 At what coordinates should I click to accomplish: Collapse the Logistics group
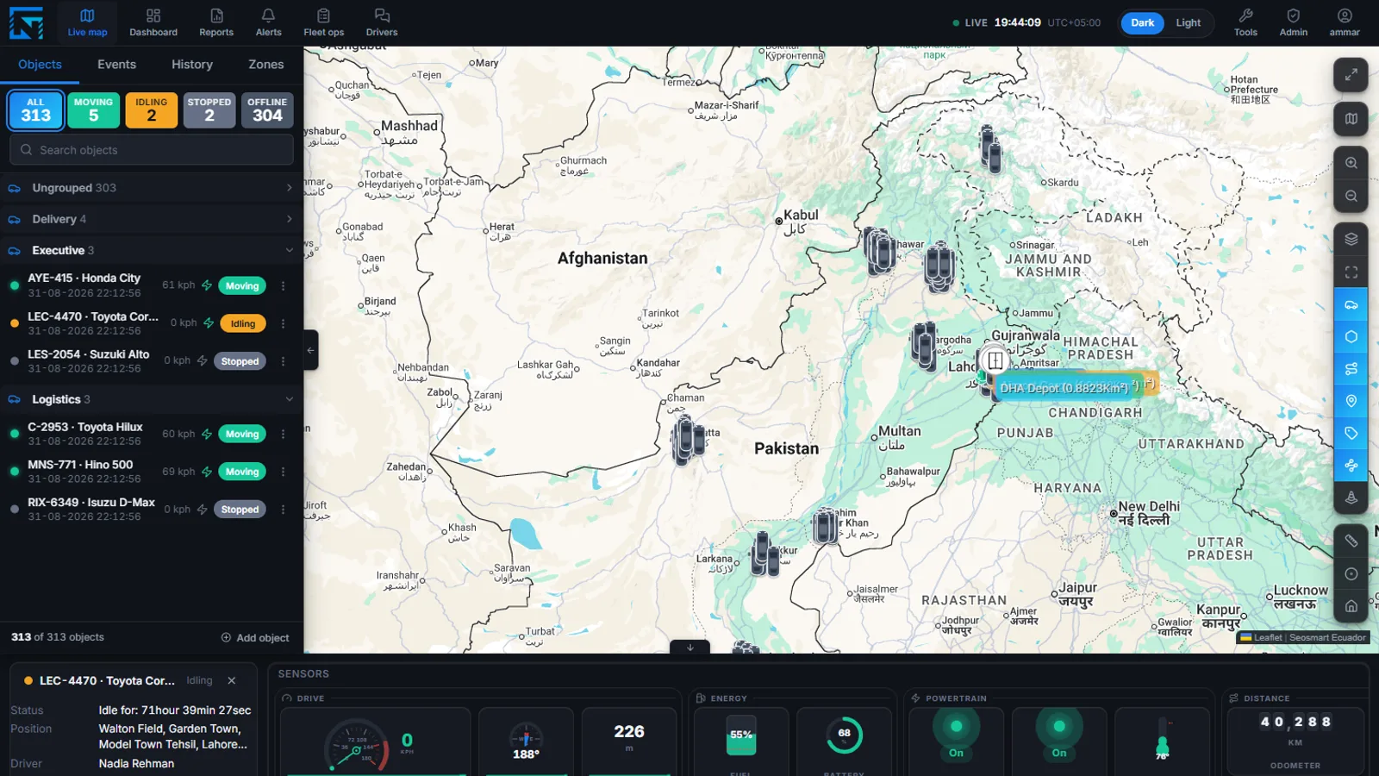coord(152,399)
